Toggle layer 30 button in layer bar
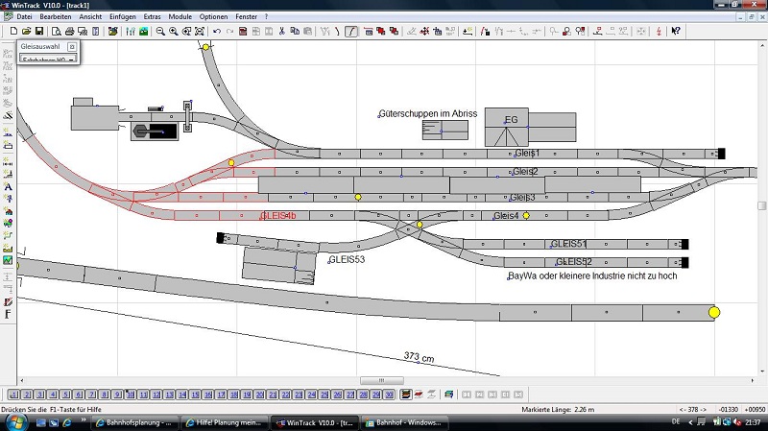The image size is (768, 431). tap(389, 395)
